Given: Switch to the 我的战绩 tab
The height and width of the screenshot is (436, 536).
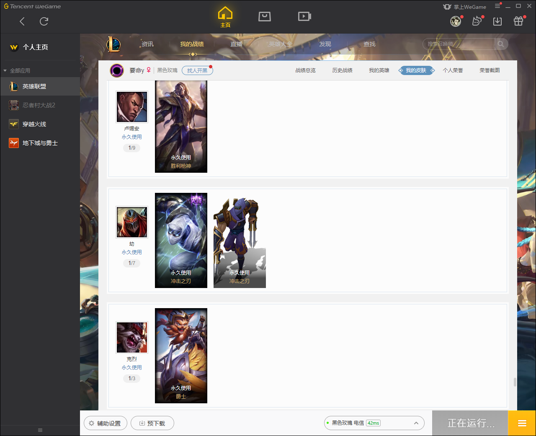Looking at the screenshot, I should [192, 44].
